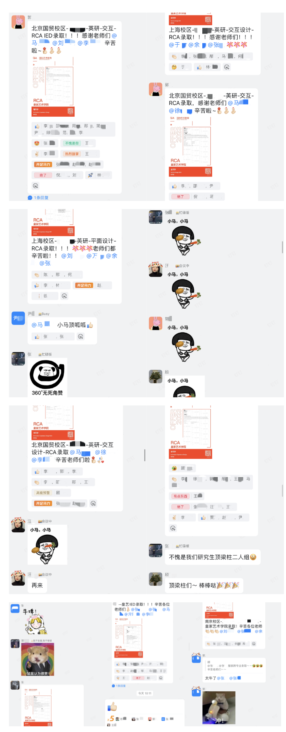The width and height of the screenshot is (286, 732).
Task: Open the @刘 mention in the RCA IED录取 message
Action: tap(58, 43)
